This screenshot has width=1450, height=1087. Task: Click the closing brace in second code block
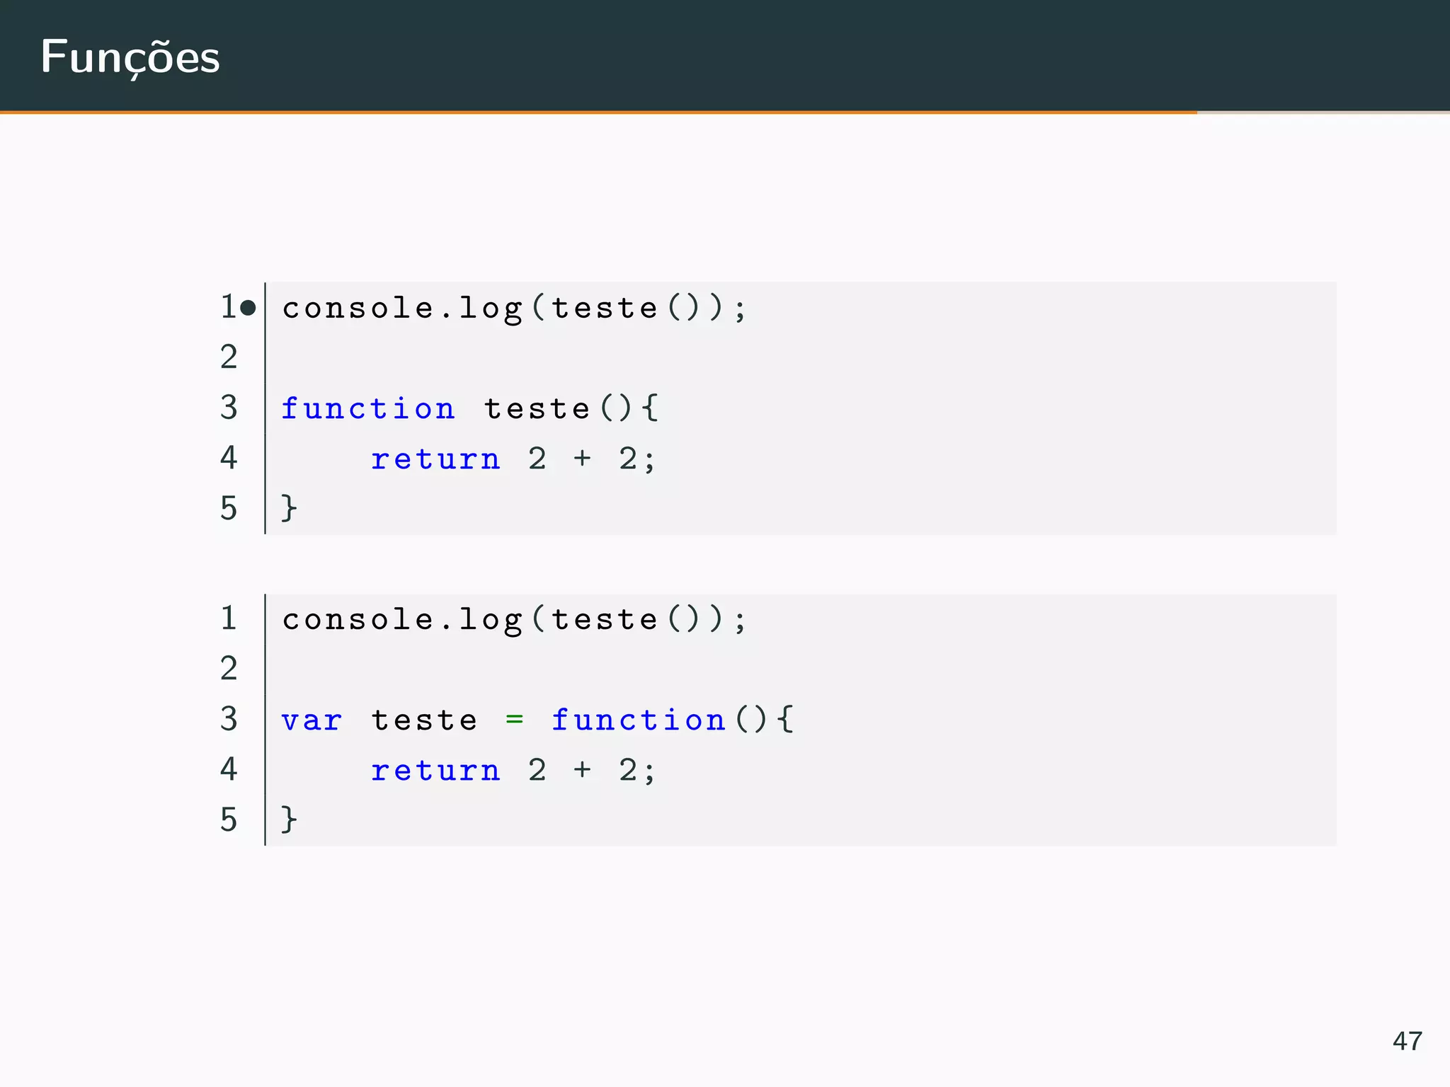coord(289,819)
